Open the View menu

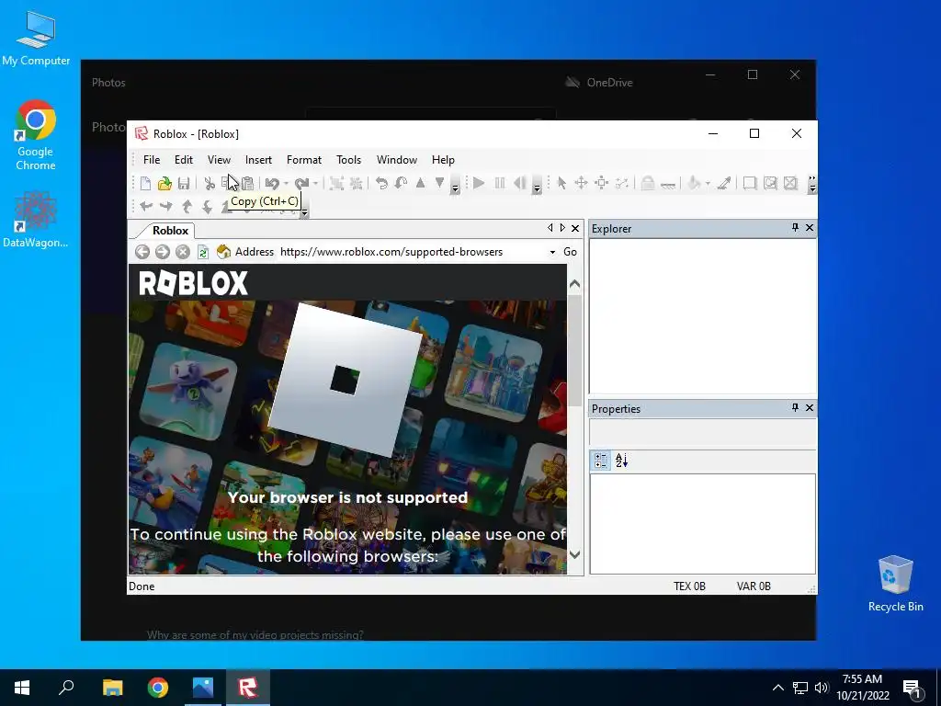(219, 160)
